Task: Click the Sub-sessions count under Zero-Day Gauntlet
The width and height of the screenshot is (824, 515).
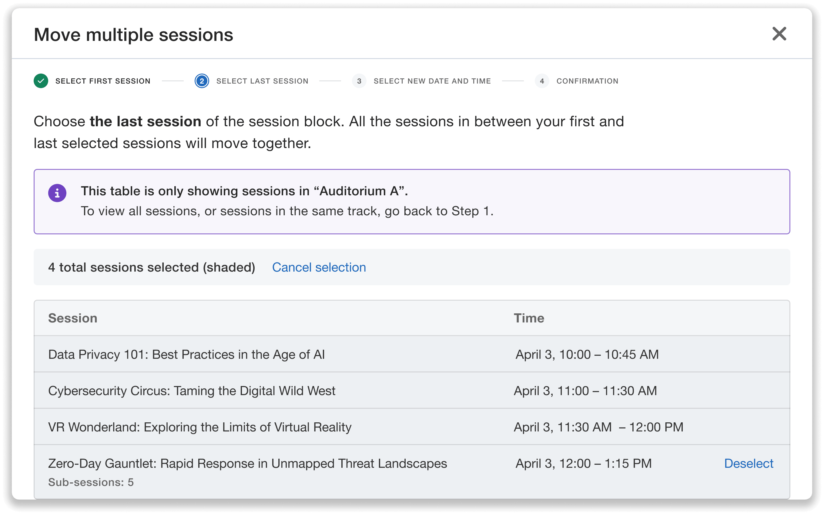Action: click(92, 482)
